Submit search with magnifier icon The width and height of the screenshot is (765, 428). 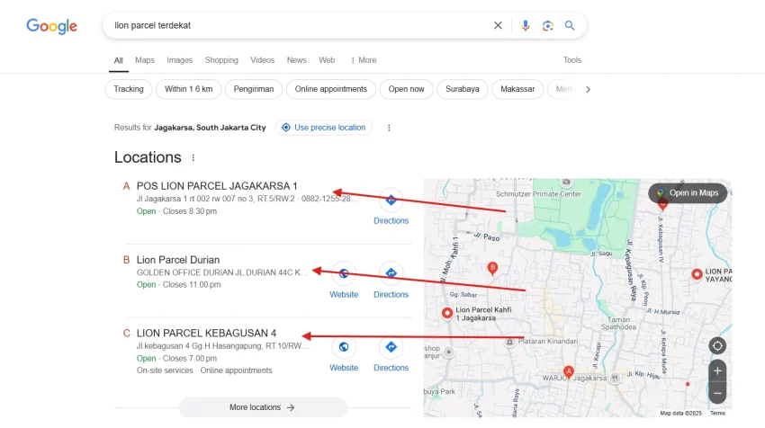tap(570, 25)
